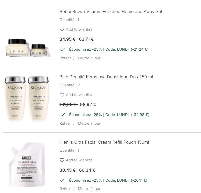Click green checkmark on Kérastase discount
The width and height of the screenshot is (201, 193).
[62, 115]
